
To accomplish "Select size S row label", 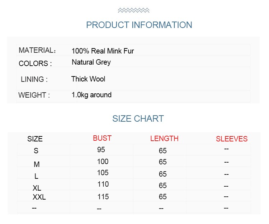I will click(36, 151).
